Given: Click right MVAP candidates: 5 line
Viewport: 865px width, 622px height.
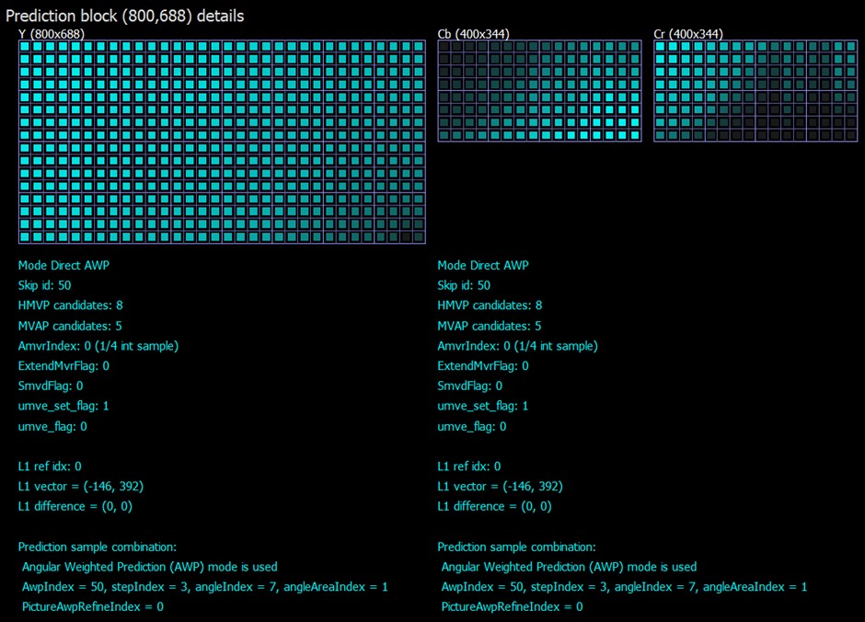Looking at the screenshot, I should click(490, 326).
